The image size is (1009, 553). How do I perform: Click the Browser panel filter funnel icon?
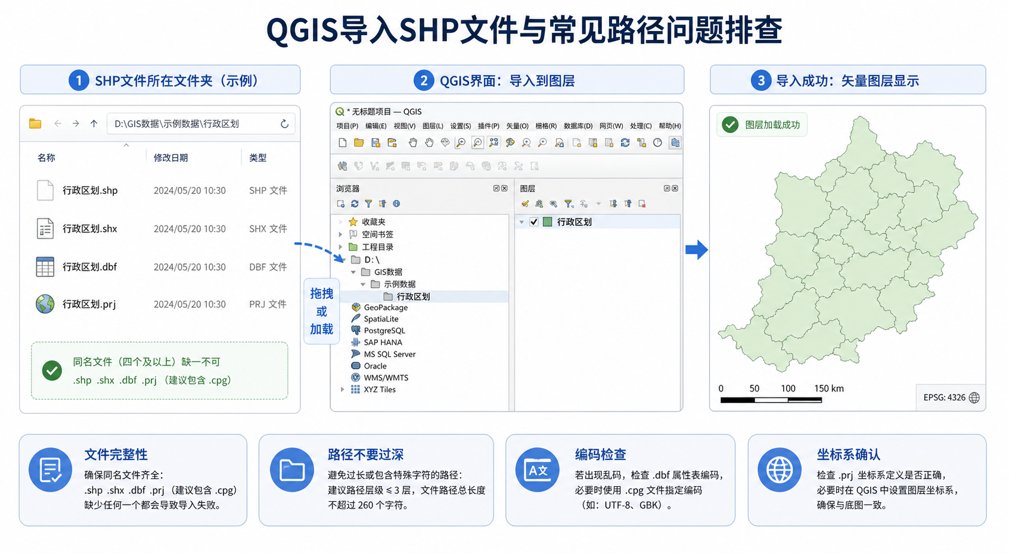(368, 204)
